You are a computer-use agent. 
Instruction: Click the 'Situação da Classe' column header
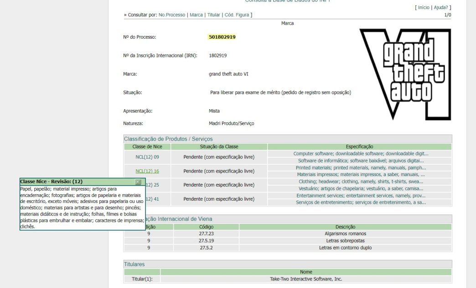(x=219, y=147)
